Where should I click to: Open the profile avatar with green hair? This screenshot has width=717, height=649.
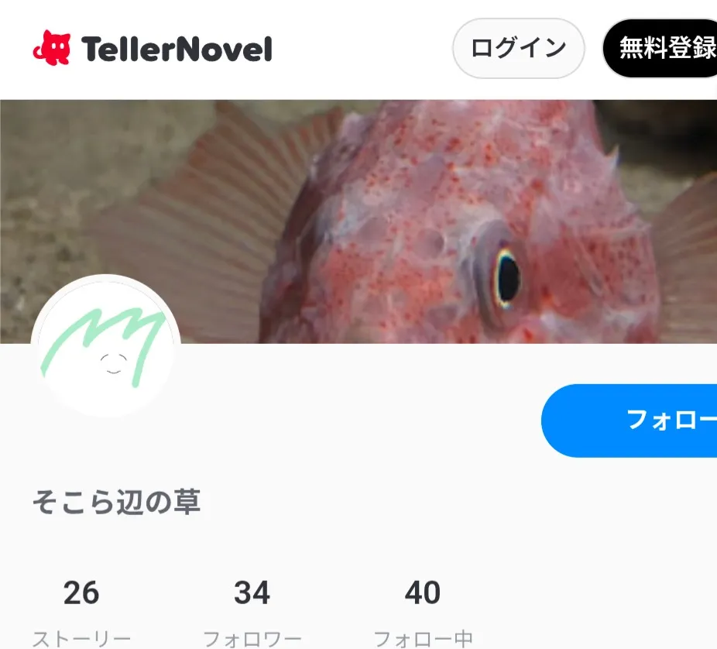[x=105, y=347]
